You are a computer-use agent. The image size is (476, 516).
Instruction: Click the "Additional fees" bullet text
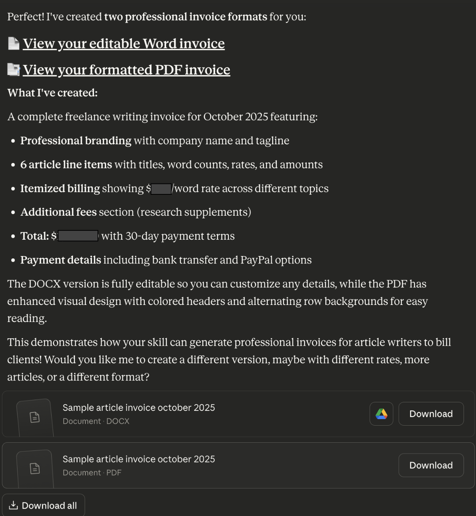(x=59, y=212)
